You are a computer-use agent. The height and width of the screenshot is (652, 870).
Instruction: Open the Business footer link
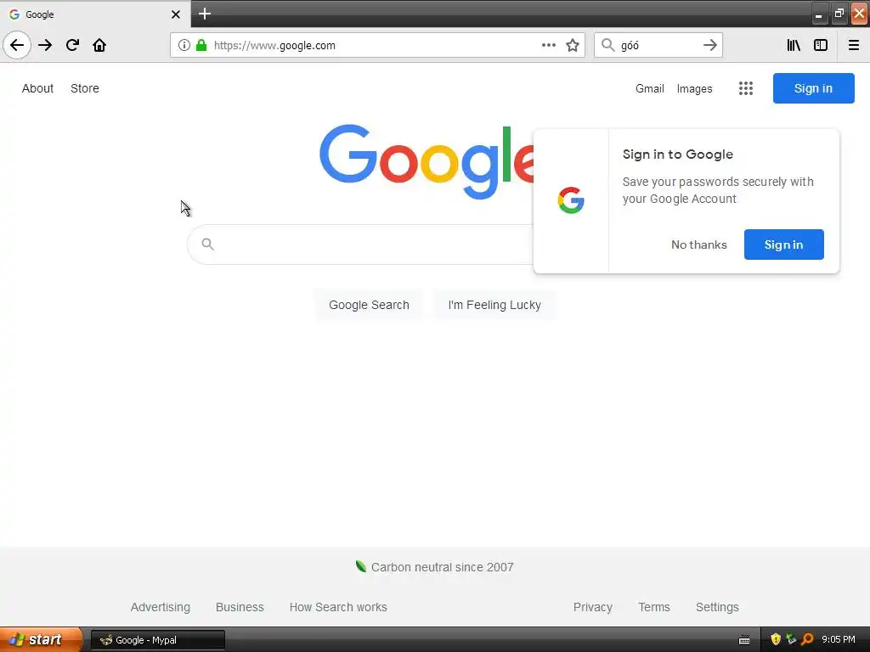[240, 607]
